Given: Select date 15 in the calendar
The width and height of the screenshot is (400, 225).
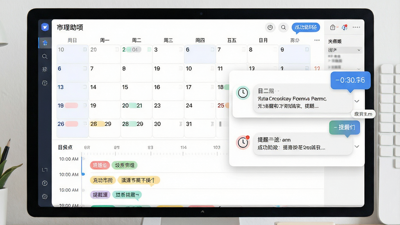Looking at the screenshot, I should (x=125, y=87).
